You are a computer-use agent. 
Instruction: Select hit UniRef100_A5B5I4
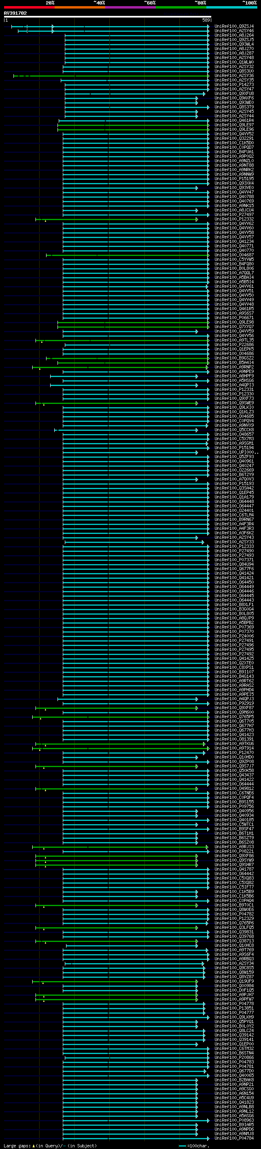234,282
